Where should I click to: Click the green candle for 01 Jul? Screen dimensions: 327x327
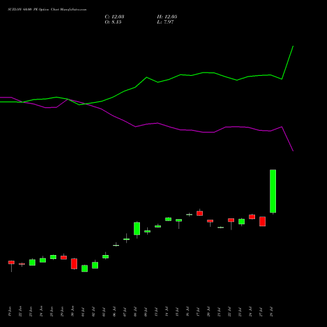coord(84,268)
